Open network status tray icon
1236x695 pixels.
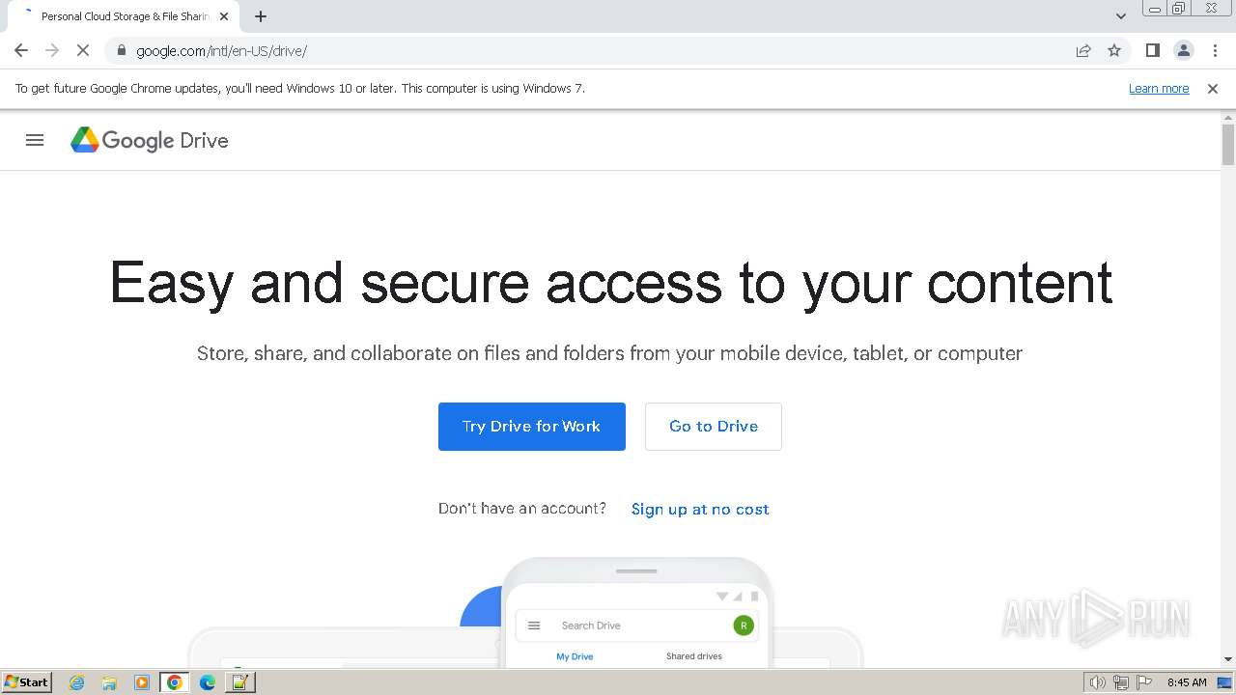pyautogui.click(x=1121, y=682)
